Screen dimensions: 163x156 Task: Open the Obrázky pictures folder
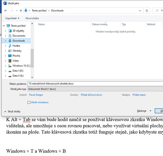pos(17,51)
